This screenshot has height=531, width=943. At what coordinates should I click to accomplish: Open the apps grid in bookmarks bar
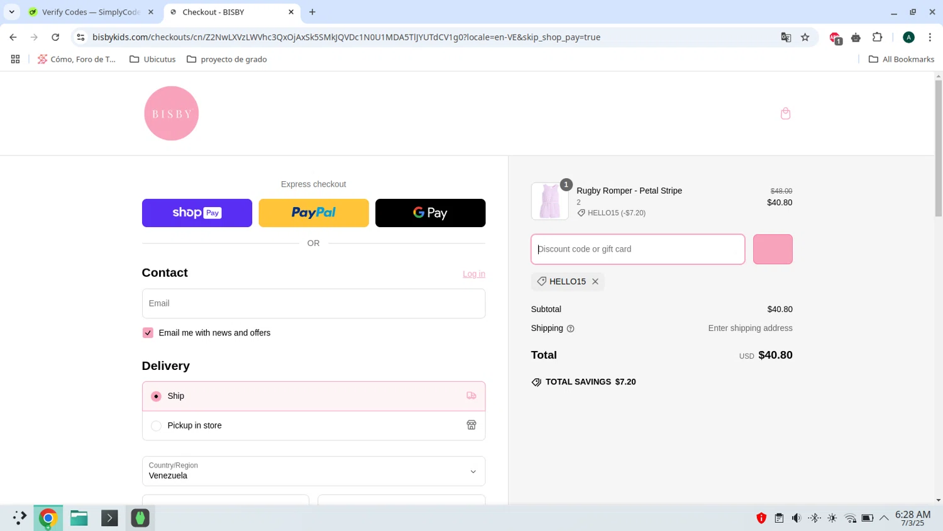point(15,59)
